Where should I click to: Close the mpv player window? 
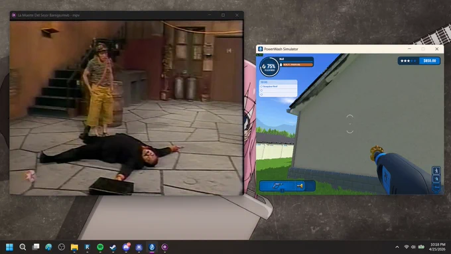[237, 15]
